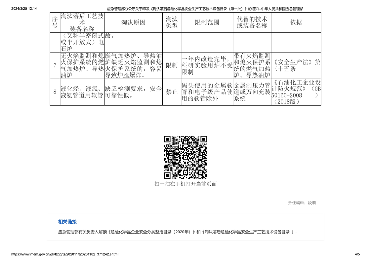
Task: Click the 依据 column header
Action: point(296,22)
